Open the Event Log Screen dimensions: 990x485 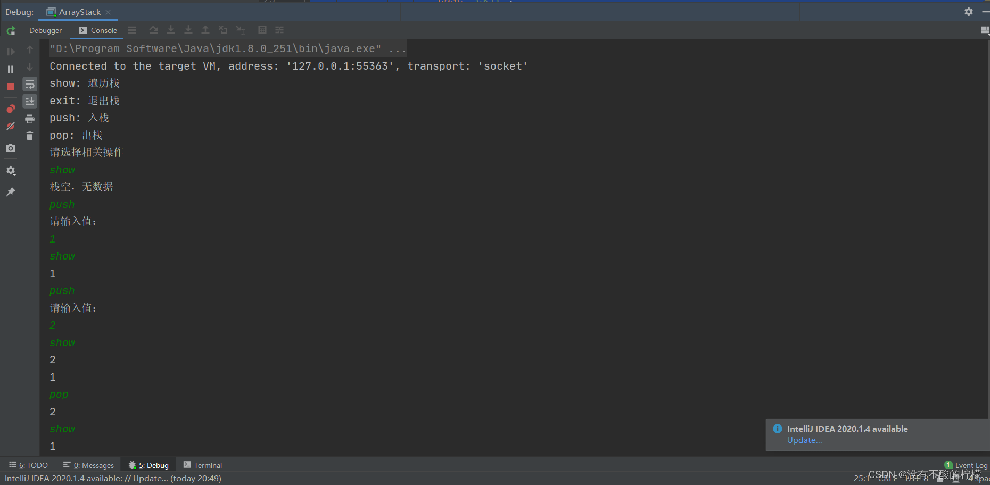[966, 465]
